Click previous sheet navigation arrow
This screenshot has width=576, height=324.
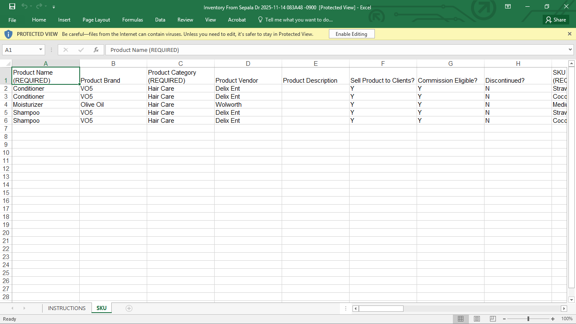click(12, 308)
